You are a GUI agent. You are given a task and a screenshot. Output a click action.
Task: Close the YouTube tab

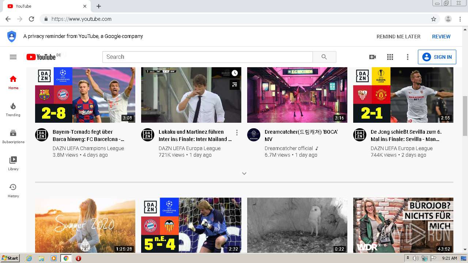coord(85,6)
